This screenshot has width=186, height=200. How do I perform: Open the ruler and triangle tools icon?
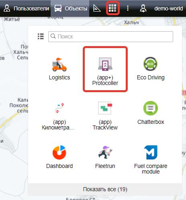coord(97,8)
